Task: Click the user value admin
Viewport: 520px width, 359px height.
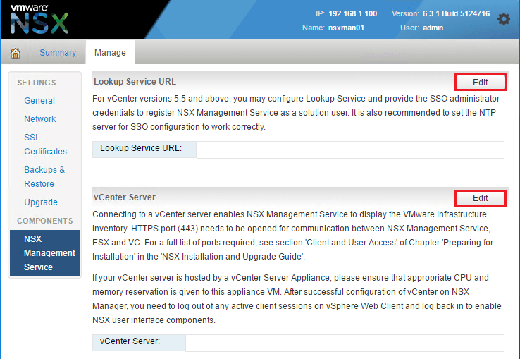Action: (433, 28)
